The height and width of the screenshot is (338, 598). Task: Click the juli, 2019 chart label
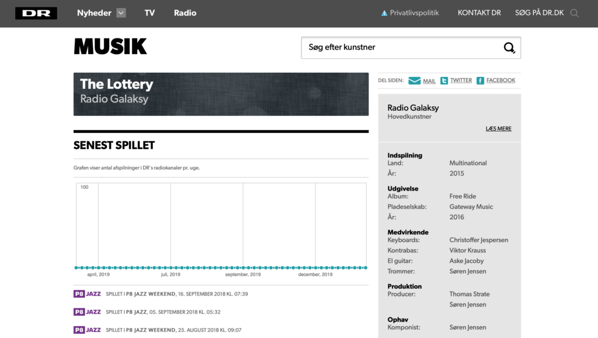(x=171, y=274)
